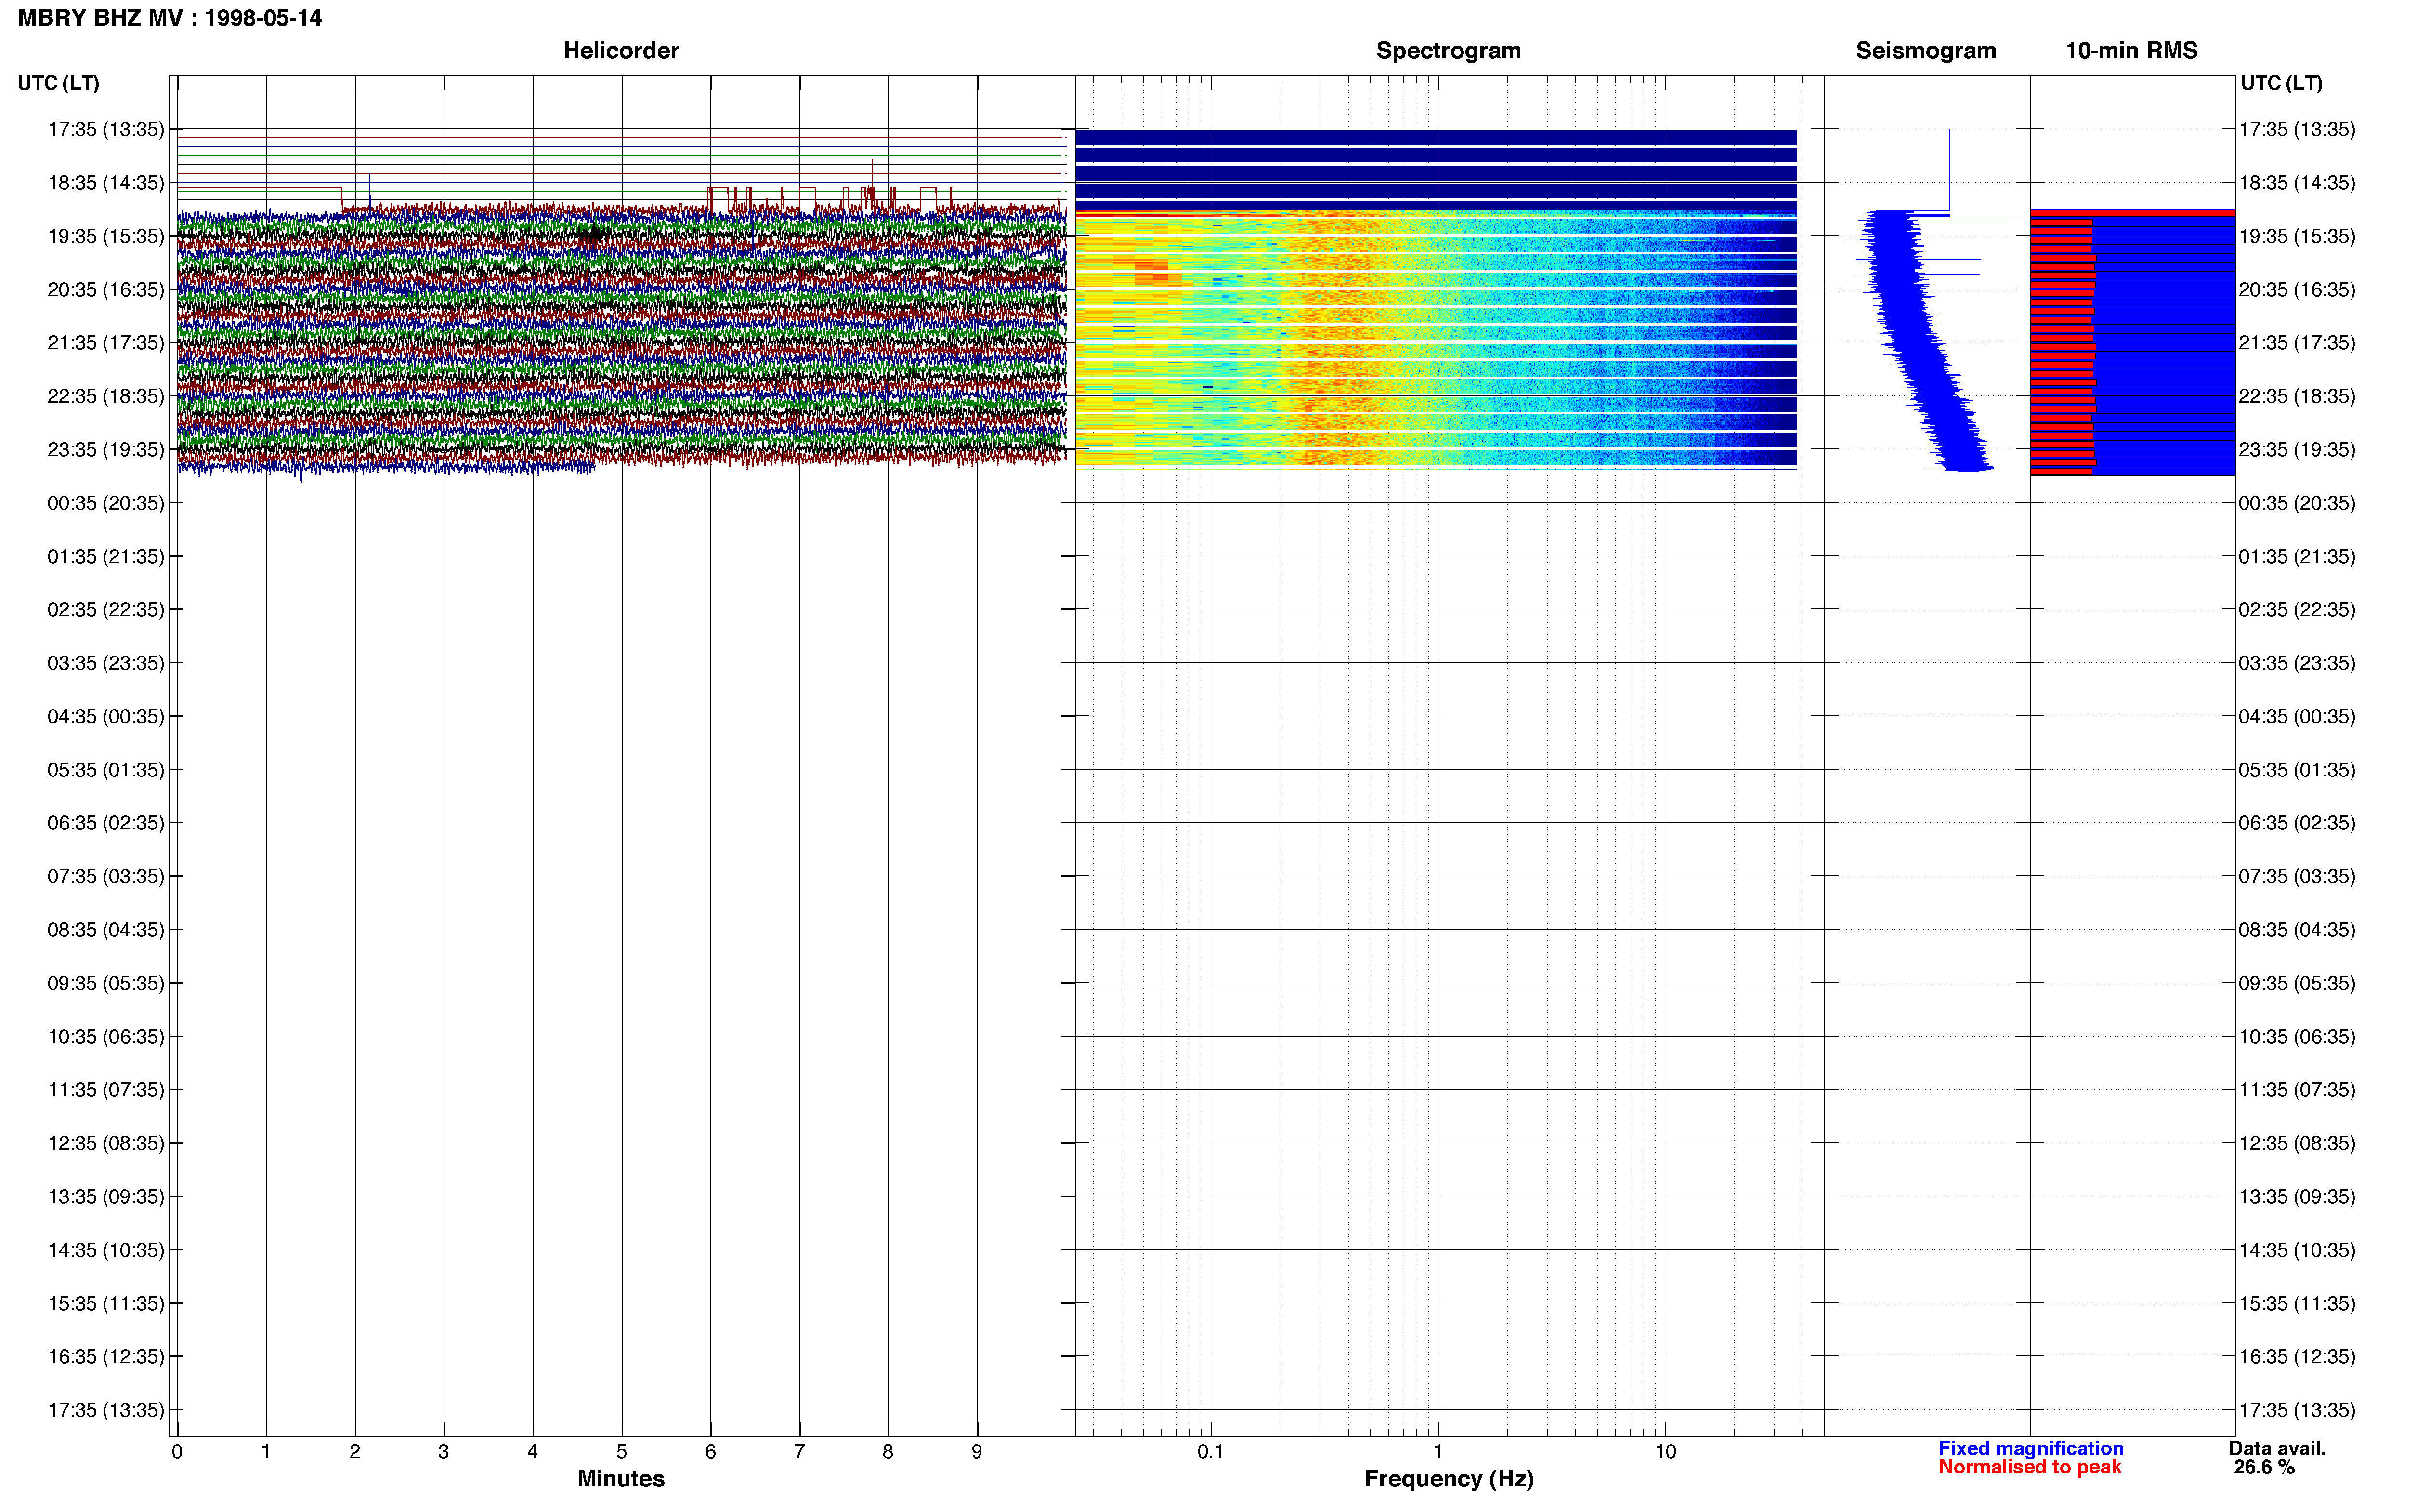Screen dimensions: 2417x1512
Task: Click left time label '22:35 (18:35)'
Action: pos(106,396)
